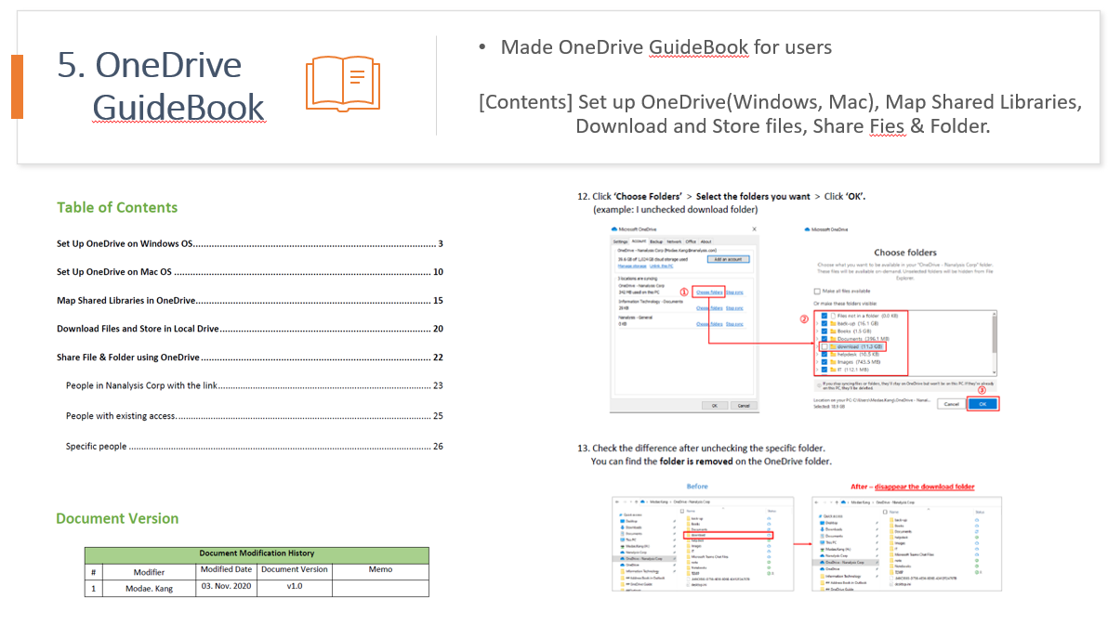Click 'Download Files and Store in Local Drive' entry
The height and width of the screenshot is (625, 1108).
pos(249,329)
